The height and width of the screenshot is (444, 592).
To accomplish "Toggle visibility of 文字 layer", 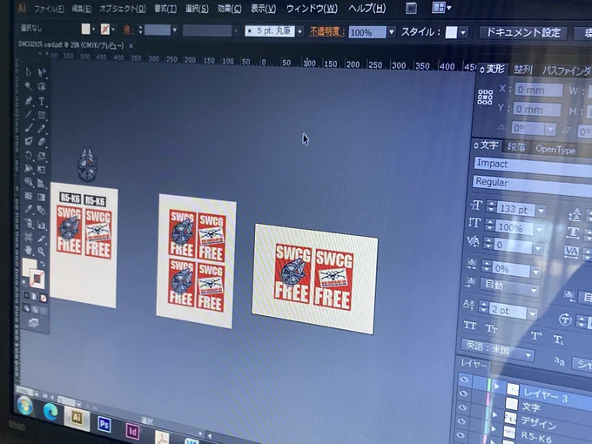I will tap(464, 394).
